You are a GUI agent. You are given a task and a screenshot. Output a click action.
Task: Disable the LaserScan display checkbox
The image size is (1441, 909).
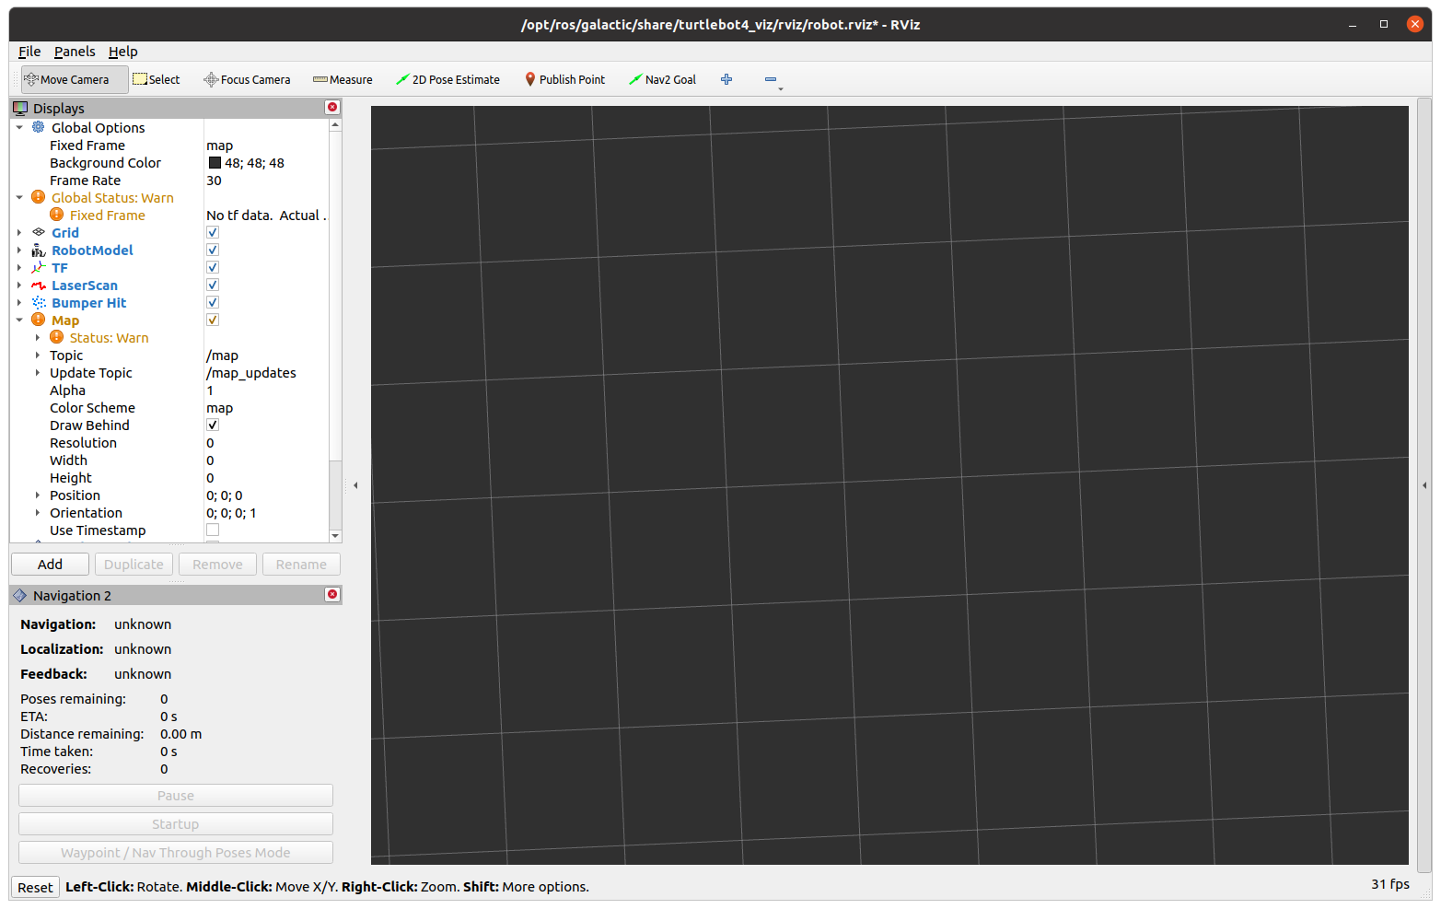[212, 285]
